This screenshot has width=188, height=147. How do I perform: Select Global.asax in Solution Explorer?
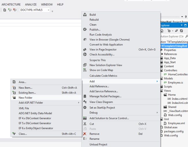tap(171, 127)
